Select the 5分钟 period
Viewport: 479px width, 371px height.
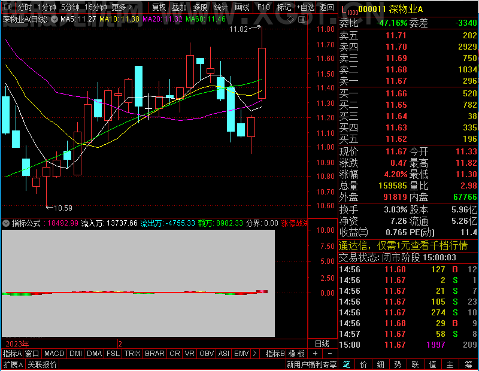click(70, 7)
